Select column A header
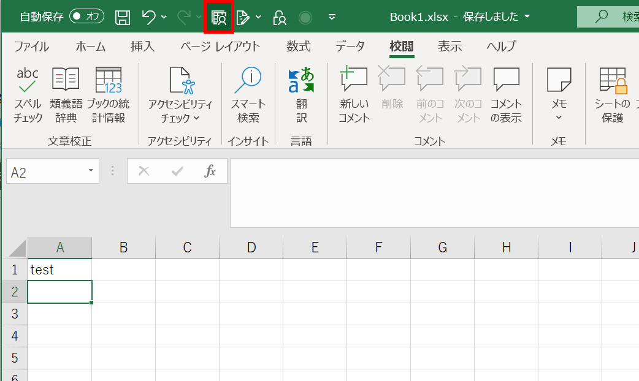 60,247
